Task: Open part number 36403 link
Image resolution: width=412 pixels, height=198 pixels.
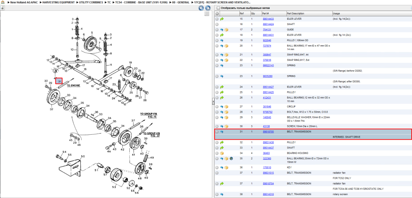Action: point(266,153)
